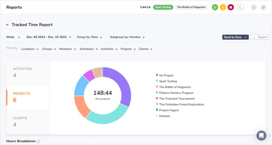Click the green Spell Testing activity tag
Image resolution: width=272 pixels, height=145 pixels.
click(x=163, y=7)
